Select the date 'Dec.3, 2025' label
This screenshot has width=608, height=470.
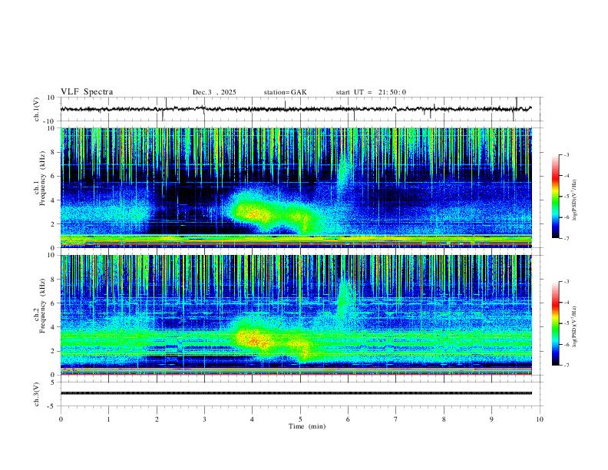pos(214,92)
